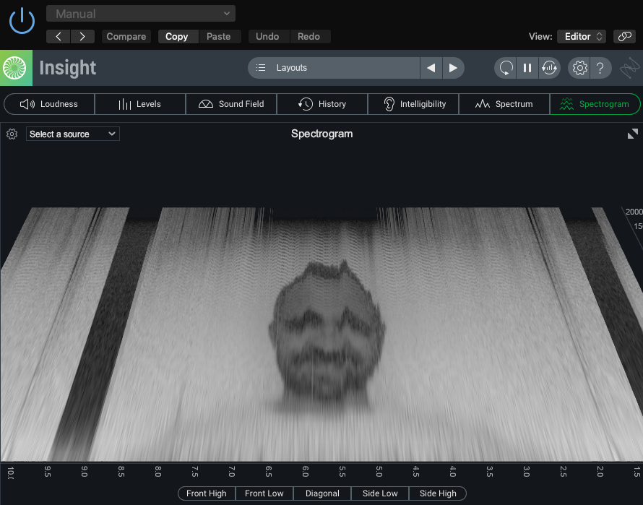Open Insight settings gear icon
The image size is (643, 505).
579,68
